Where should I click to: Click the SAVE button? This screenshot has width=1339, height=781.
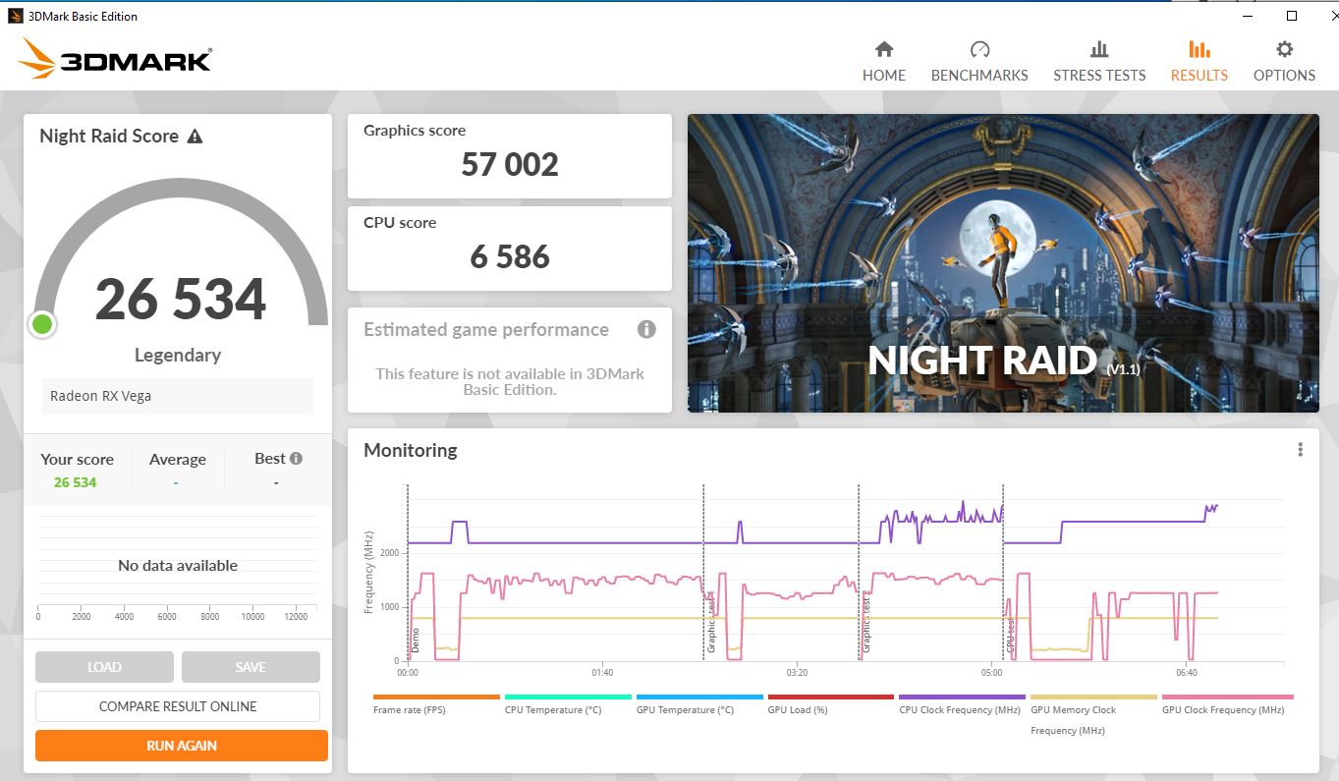251,667
